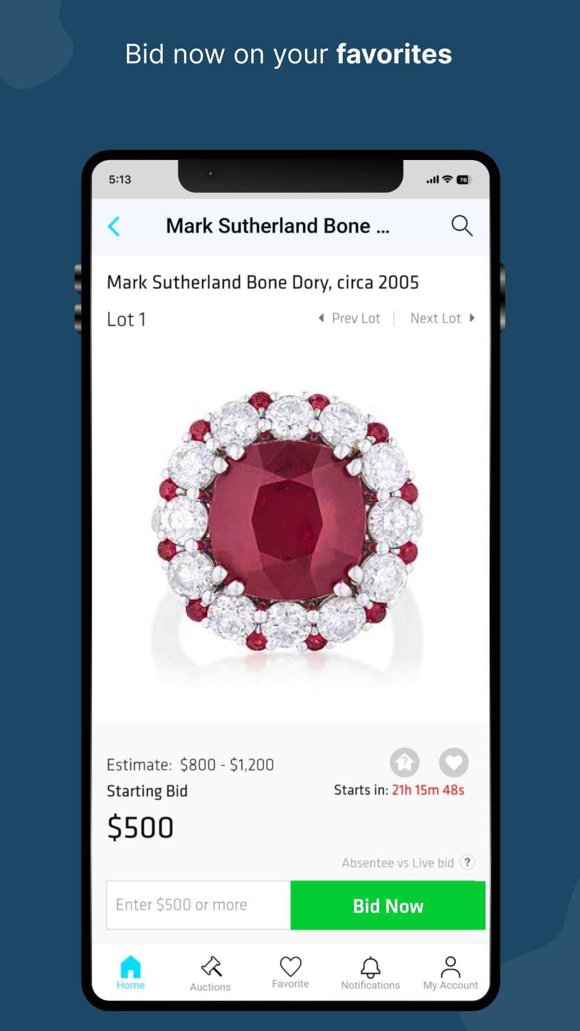
Task: Click the Bid Now button
Action: (x=388, y=905)
